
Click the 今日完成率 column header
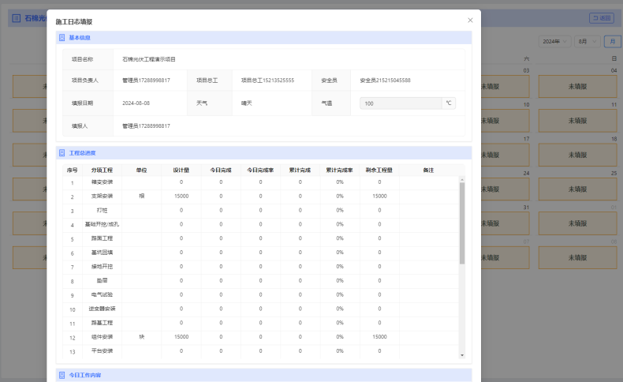point(261,170)
